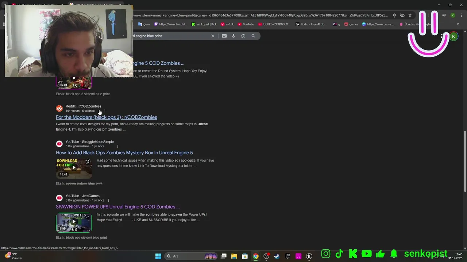
Task: Submit search with the magnifier icon
Action: 253,36
